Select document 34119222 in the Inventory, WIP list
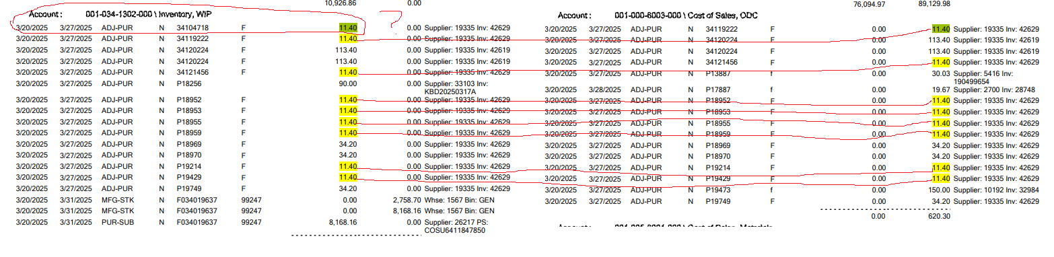The image size is (1054, 257). coord(192,39)
